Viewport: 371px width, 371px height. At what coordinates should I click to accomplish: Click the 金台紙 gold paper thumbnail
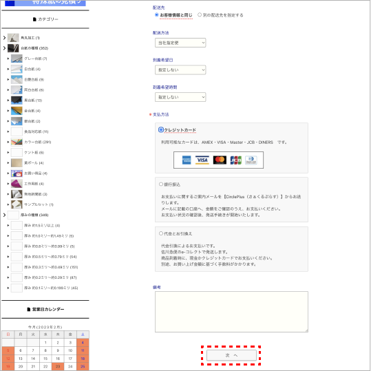click(x=17, y=111)
